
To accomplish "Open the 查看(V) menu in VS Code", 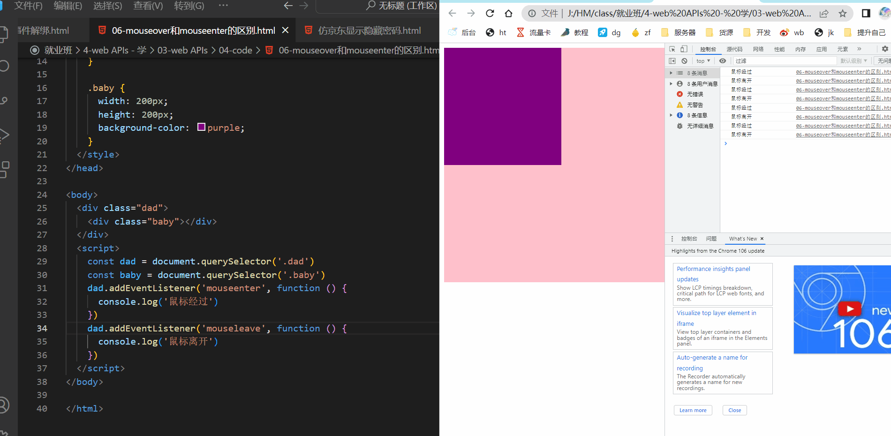I will coord(148,6).
